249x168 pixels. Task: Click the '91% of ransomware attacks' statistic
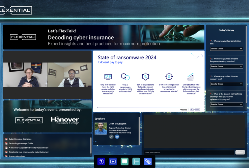[x=125, y=88]
